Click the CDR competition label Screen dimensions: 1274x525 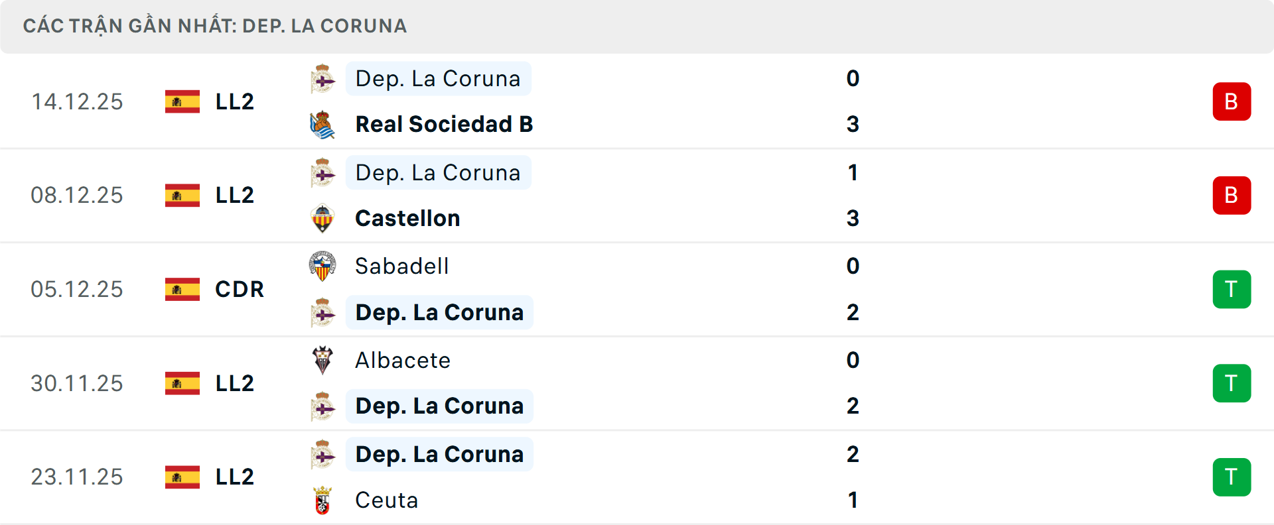click(239, 290)
